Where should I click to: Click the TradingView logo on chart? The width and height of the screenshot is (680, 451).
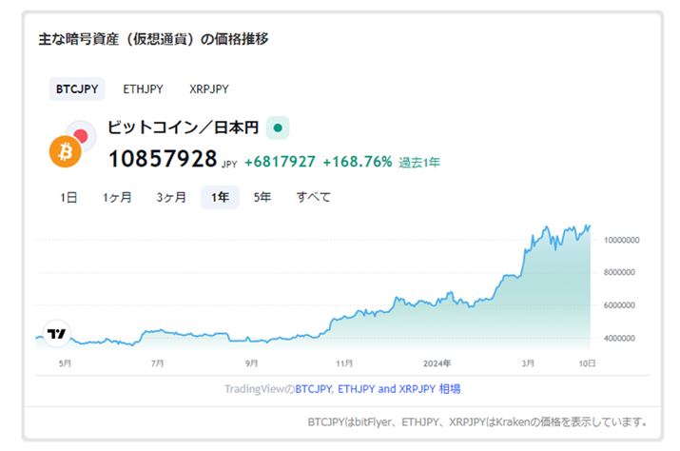click(x=57, y=332)
